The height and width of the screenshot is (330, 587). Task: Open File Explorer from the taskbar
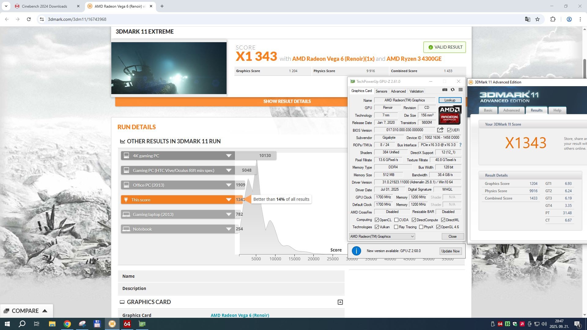tap(52, 324)
